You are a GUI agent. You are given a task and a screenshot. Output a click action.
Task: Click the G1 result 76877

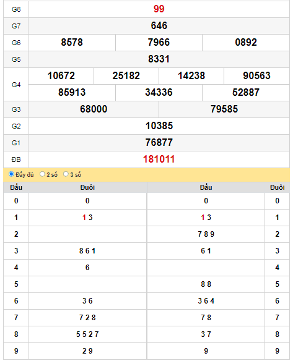pyautogui.click(x=159, y=143)
